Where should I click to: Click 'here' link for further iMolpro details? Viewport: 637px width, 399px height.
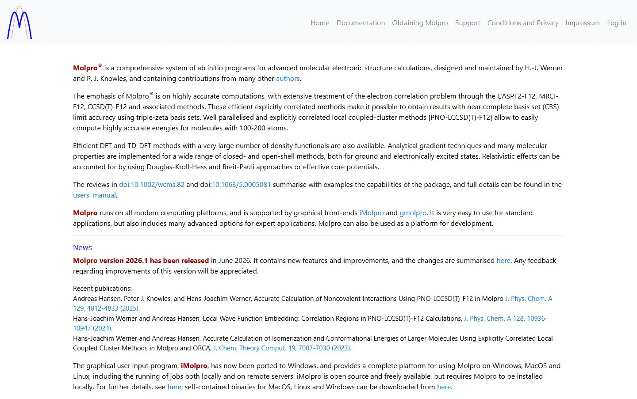[174, 387]
